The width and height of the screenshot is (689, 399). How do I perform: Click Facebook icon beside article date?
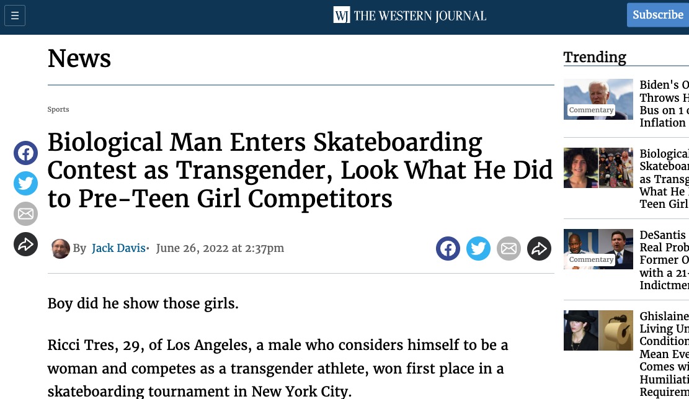[448, 249]
